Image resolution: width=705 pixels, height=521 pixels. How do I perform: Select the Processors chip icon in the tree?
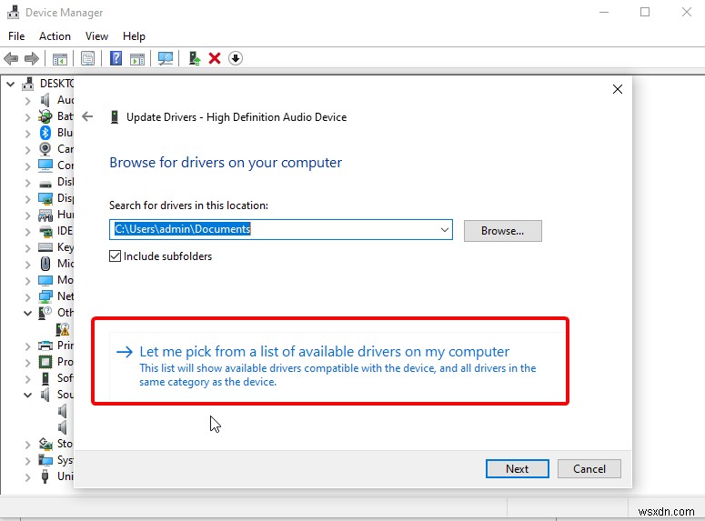click(x=45, y=362)
